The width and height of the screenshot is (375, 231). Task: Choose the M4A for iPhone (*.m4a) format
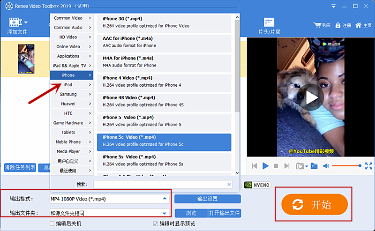click(x=164, y=63)
